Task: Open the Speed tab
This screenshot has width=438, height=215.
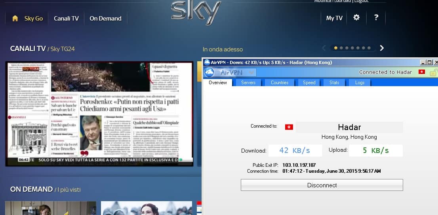Action: point(309,83)
